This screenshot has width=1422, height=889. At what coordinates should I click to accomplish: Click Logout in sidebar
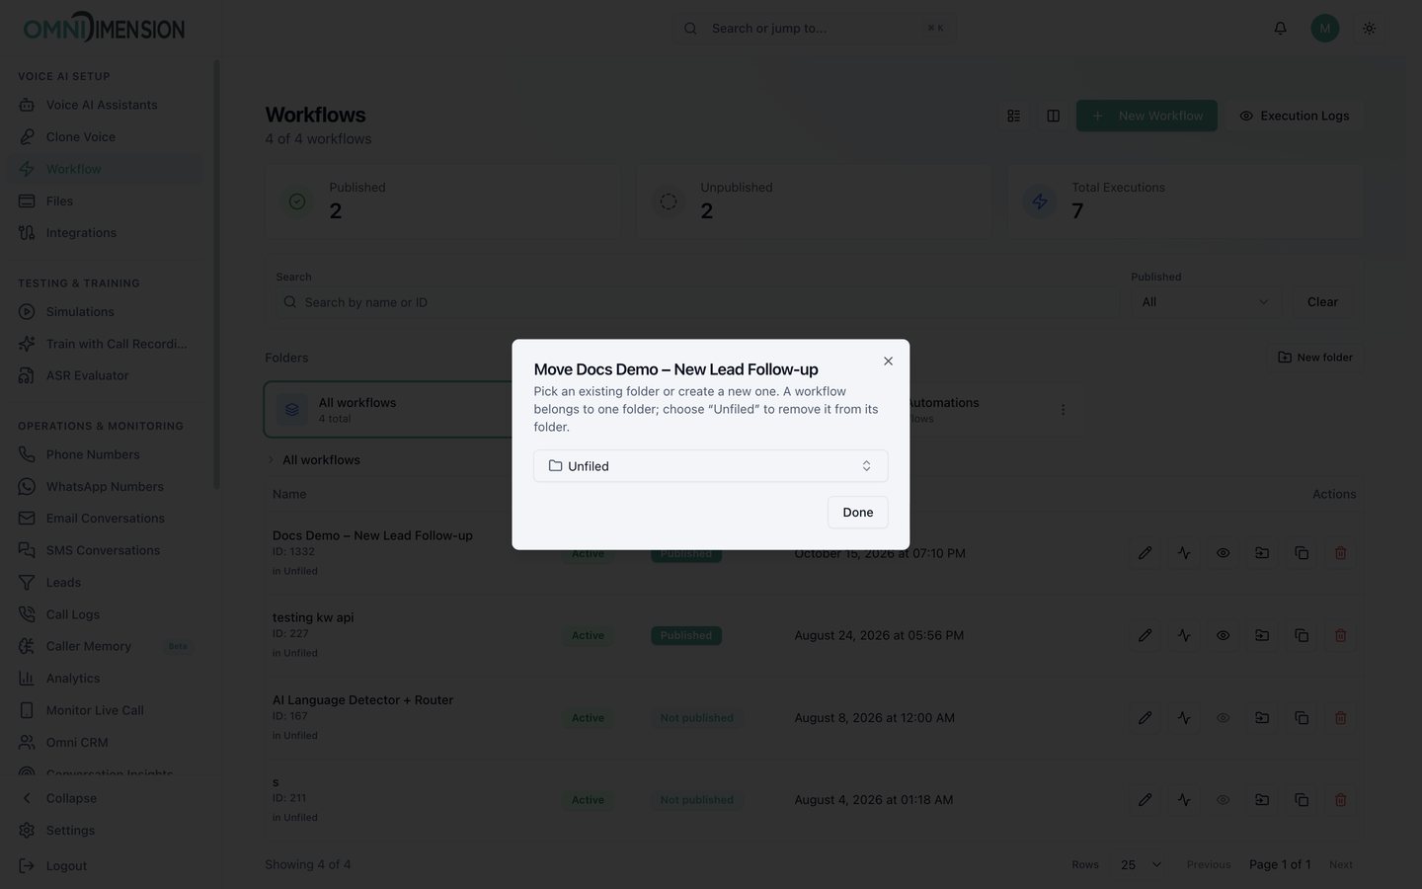coord(66,866)
